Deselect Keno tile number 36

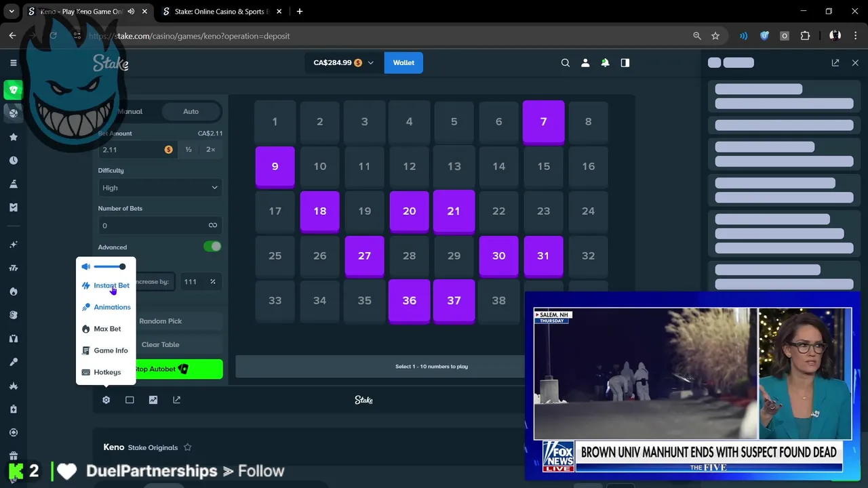(409, 301)
